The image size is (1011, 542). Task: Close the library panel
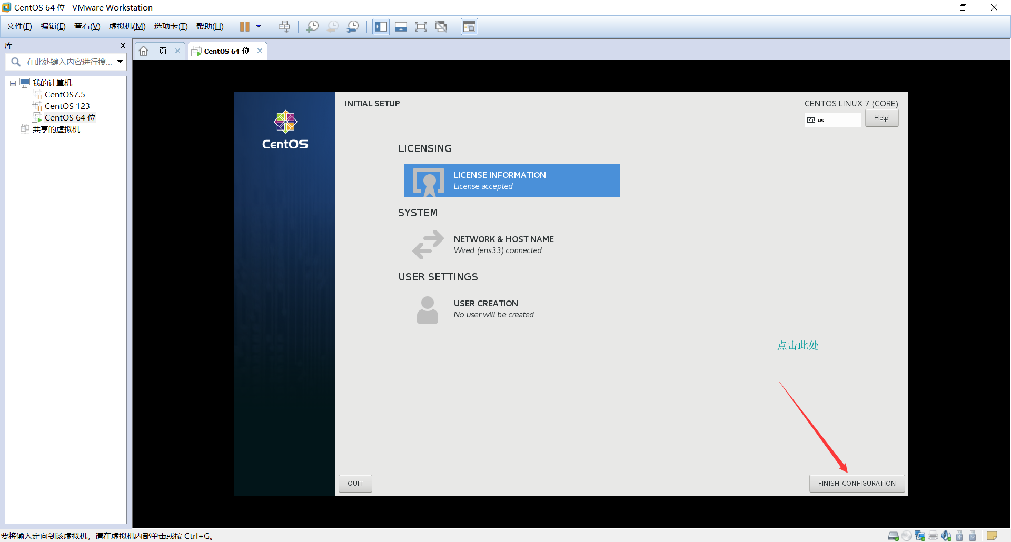[123, 45]
